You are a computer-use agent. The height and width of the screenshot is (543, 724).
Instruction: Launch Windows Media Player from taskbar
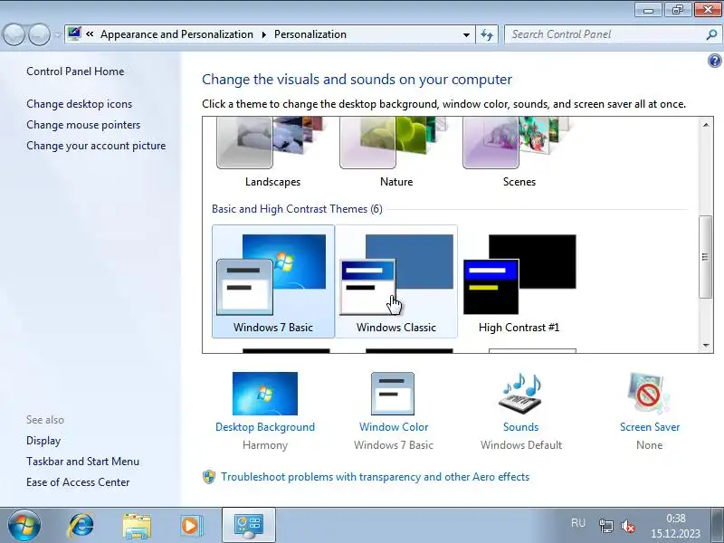tap(191, 526)
